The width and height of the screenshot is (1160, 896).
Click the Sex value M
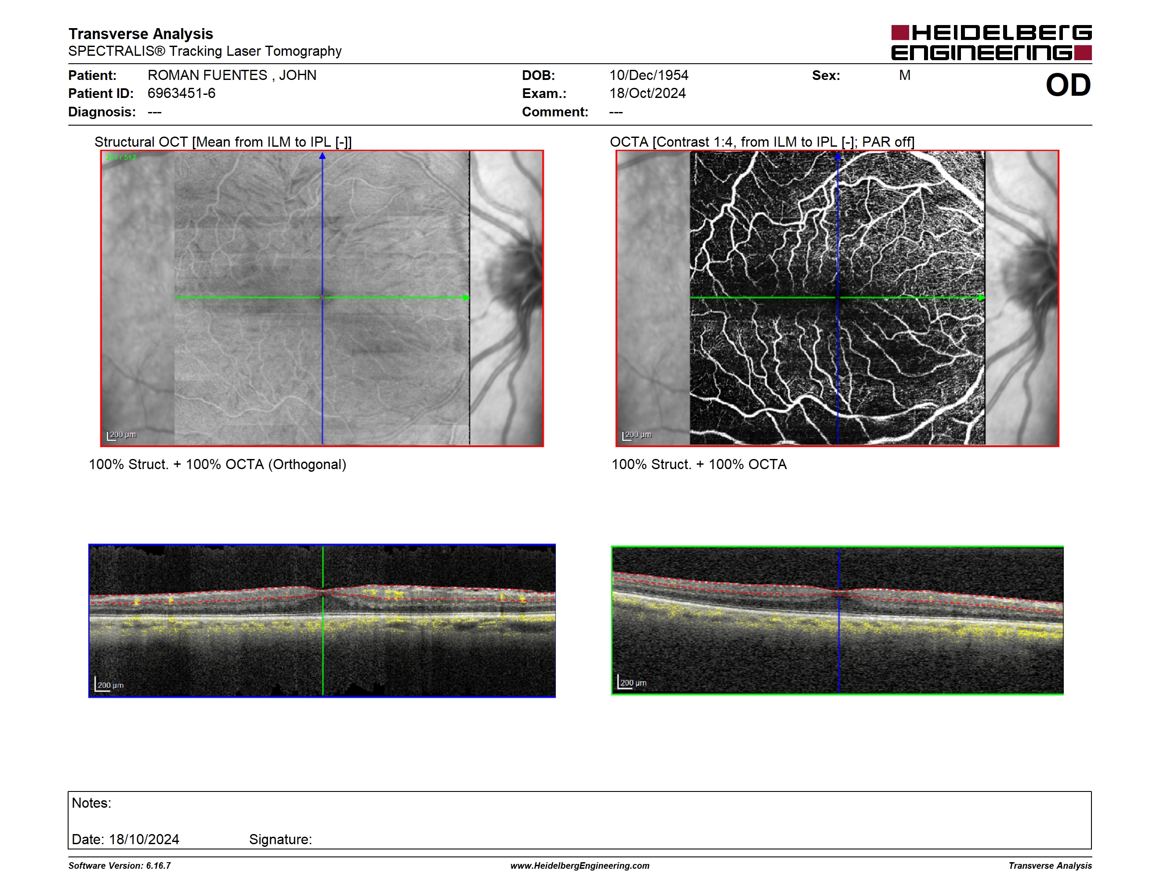(905, 76)
